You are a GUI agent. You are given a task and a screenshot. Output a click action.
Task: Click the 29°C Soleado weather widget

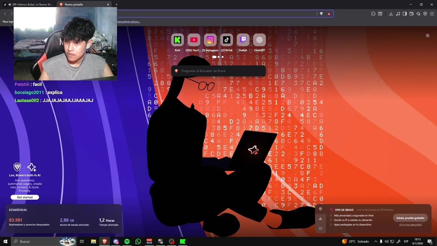point(356,242)
